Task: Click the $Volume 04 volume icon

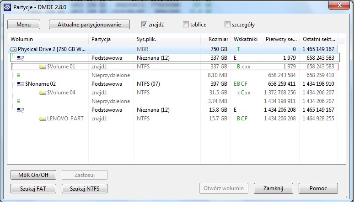Action: 43,93
